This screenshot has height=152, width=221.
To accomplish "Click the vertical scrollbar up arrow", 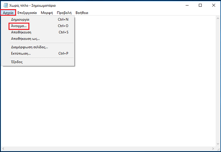I will pos(218,18).
